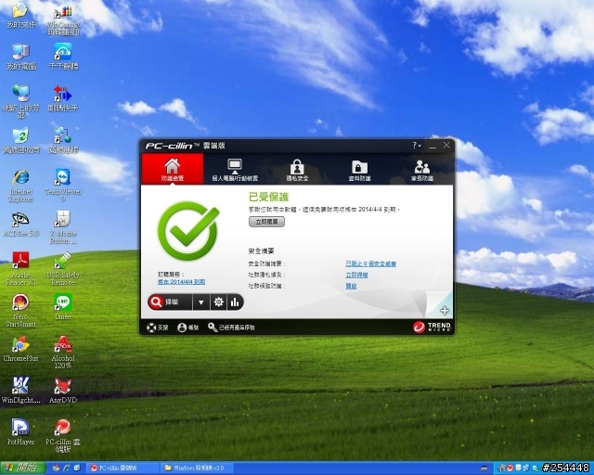The height and width of the screenshot is (475, 594).
Task: Select the Recycle Bin desktop icon
Action: (20, 140)
